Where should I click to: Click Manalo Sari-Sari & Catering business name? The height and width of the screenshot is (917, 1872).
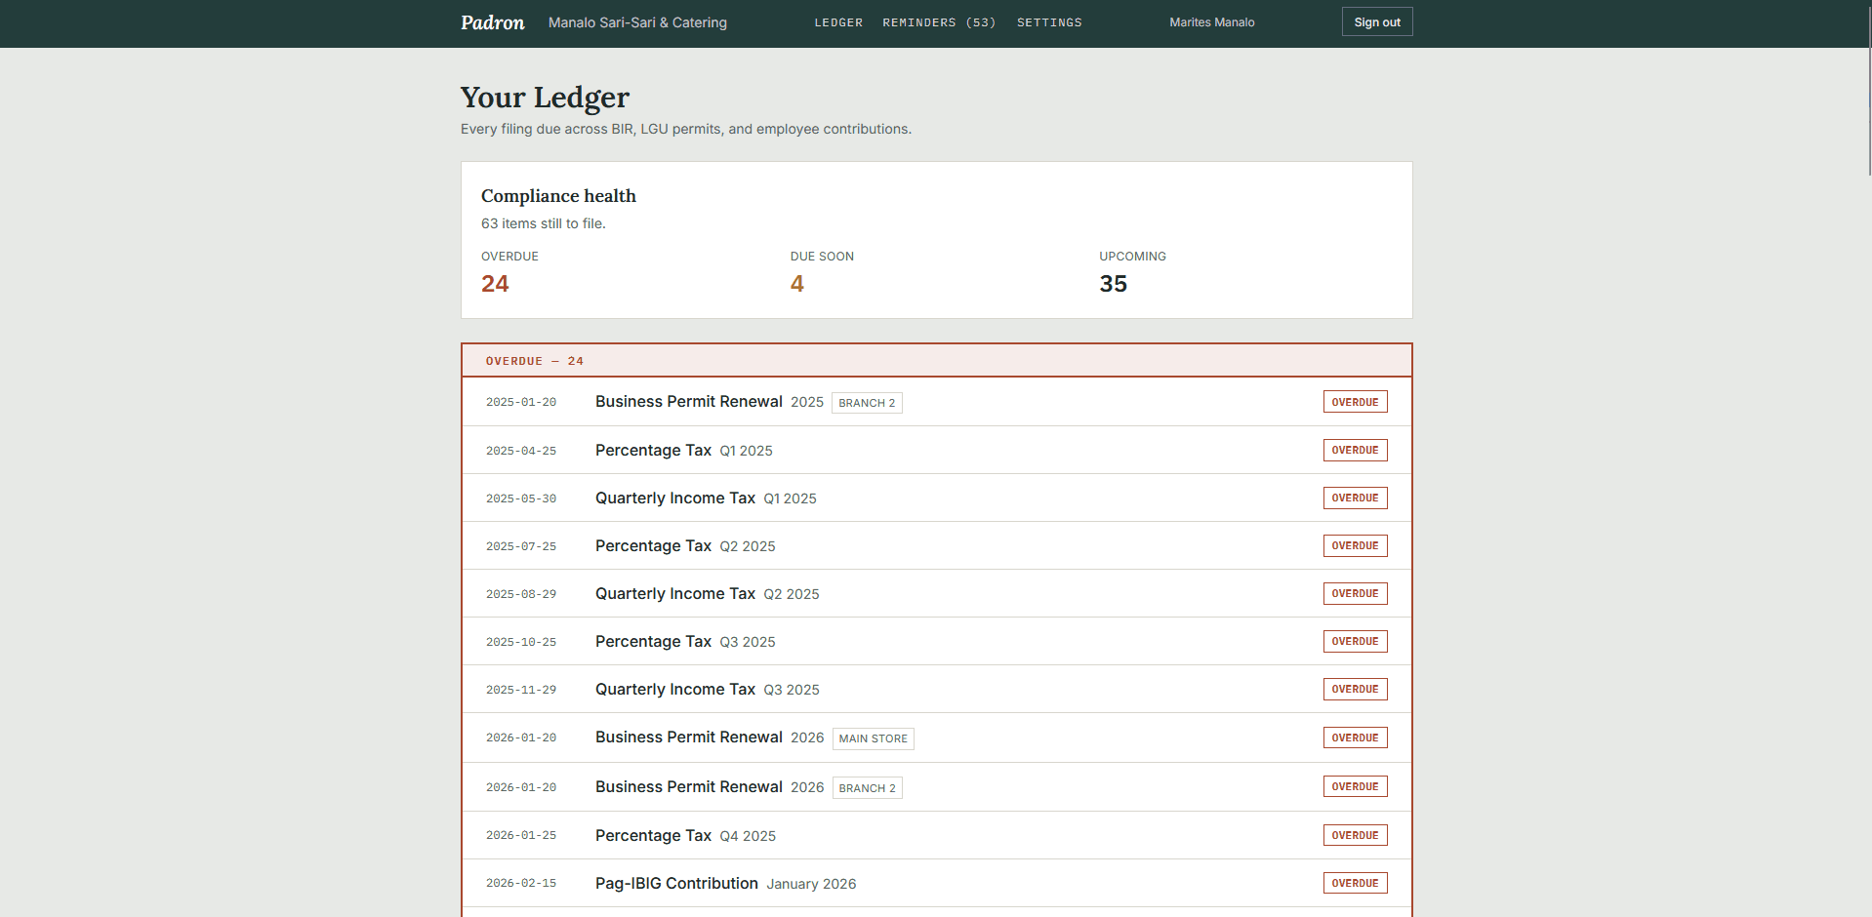click(637, 22)
